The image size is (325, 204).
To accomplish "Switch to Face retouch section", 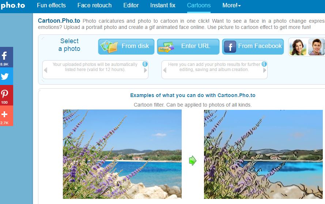I will pos(95,5).
